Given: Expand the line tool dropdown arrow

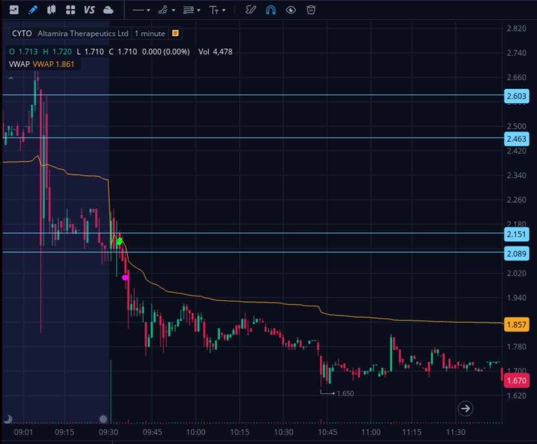Looking at the screenshot, I should (x=148, y=10).
